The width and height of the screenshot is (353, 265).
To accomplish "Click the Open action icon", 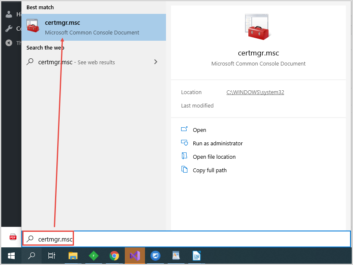I will click(184, 129).
